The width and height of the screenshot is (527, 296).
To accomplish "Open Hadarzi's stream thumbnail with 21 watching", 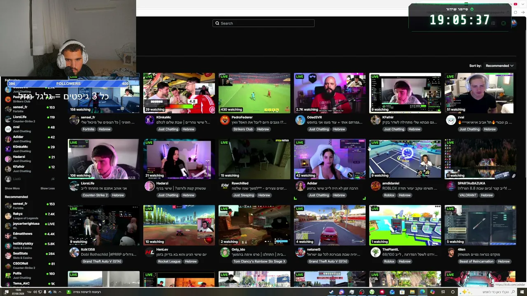I will (179, 159).
